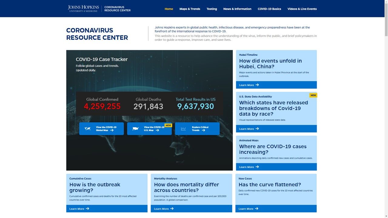The image size is (388, 218).
Task: Click NEW badge on the U.S. Map button
Action: (168, 125)
